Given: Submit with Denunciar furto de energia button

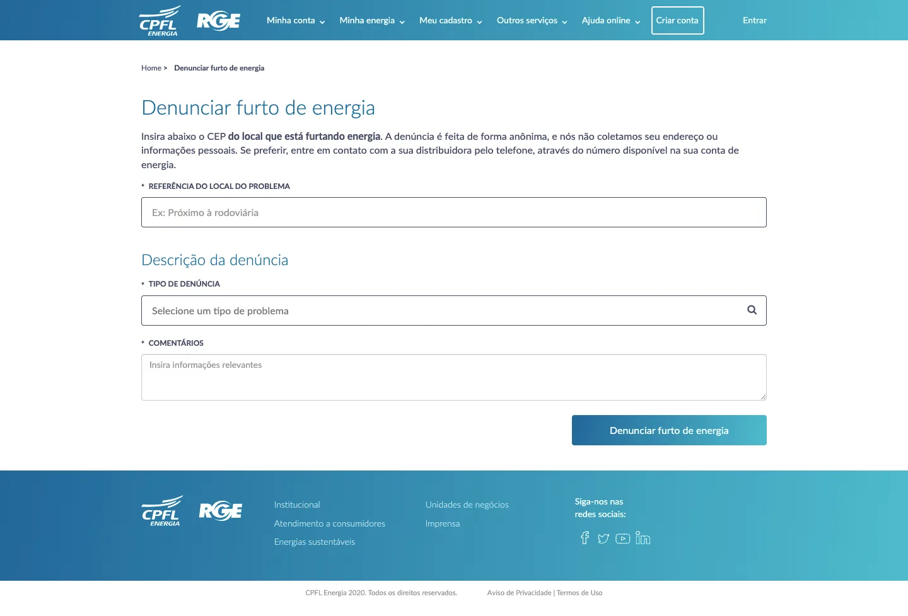Looking at the screenshot, I should click(669, 430).
